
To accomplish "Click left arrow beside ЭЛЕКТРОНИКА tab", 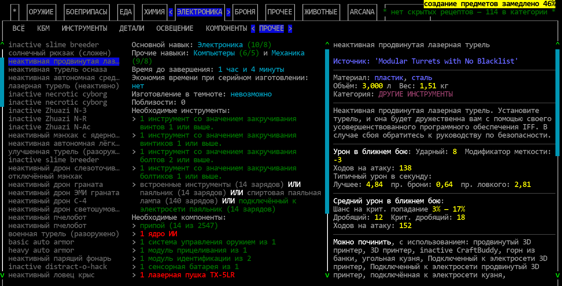I will click(x=171, y=12).
